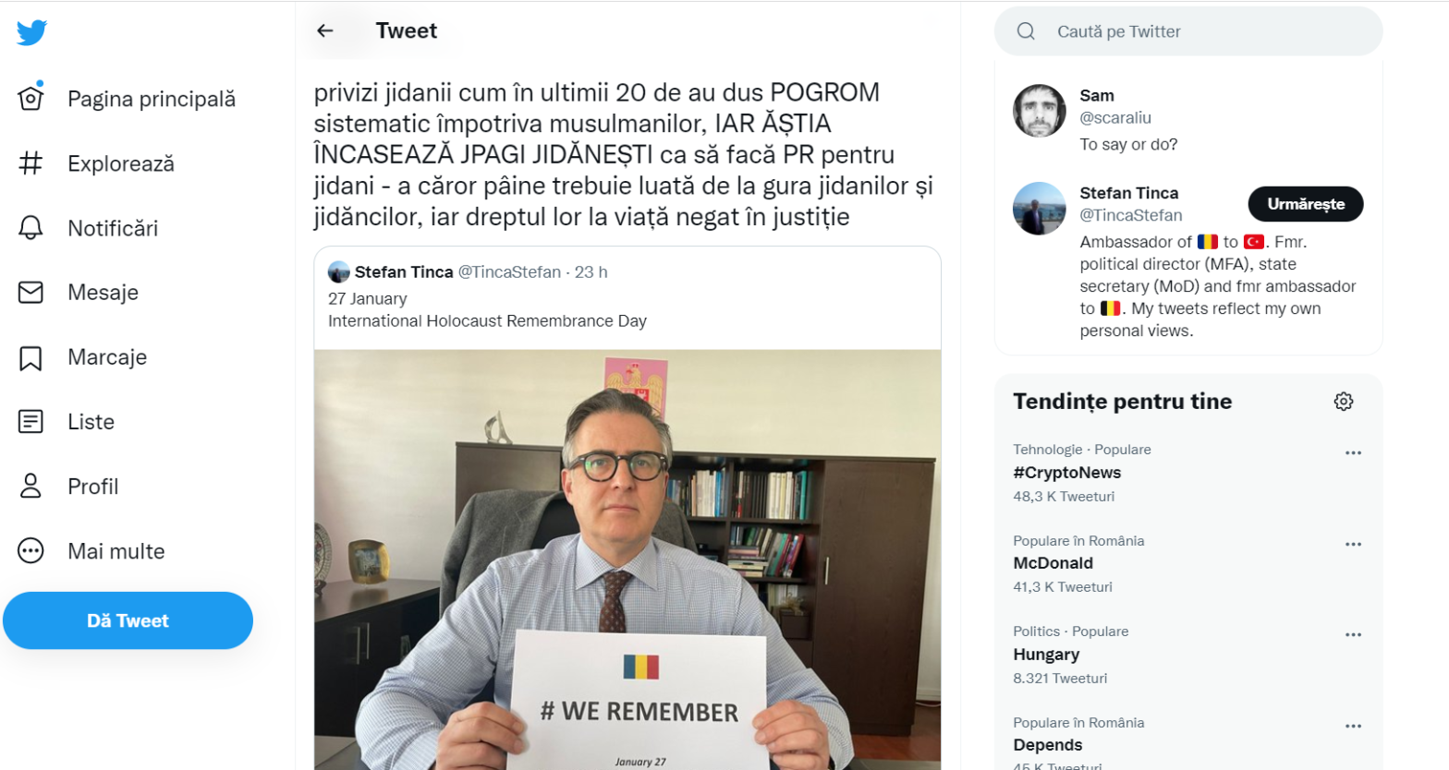Click the Twitter bird logo
The width and height of the screenshot is (1449, 770).
point(31,32)
